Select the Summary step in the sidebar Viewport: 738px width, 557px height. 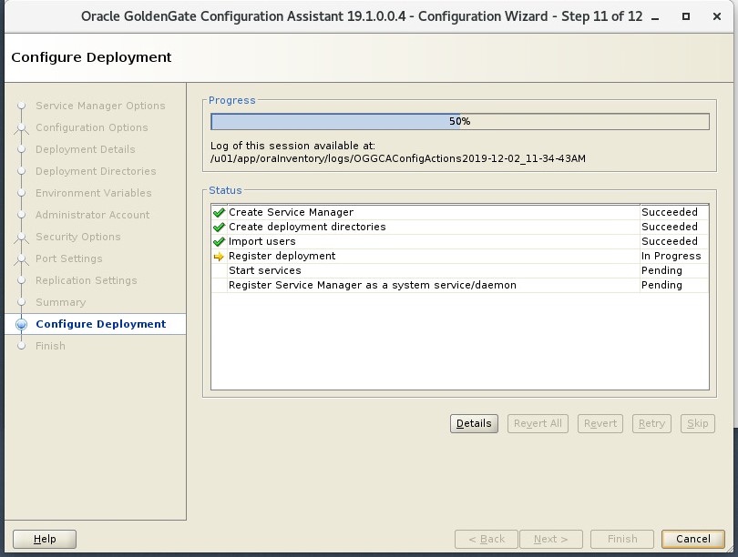click(x=61, y=302)
